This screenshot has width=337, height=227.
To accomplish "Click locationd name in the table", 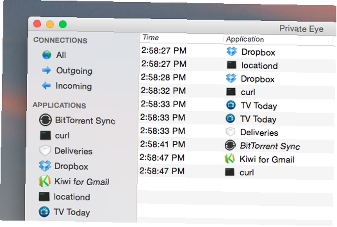I will [259, 65].
